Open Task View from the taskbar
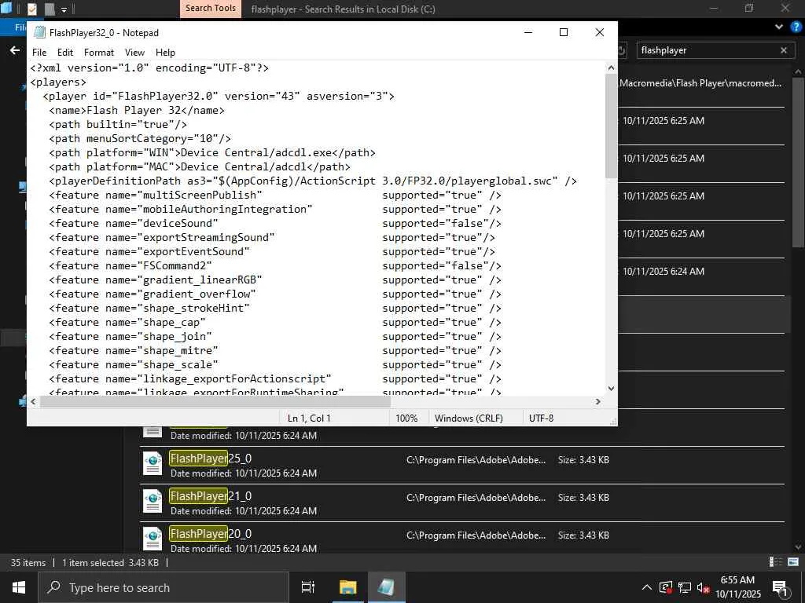805x603 pixels. point(308,587)
